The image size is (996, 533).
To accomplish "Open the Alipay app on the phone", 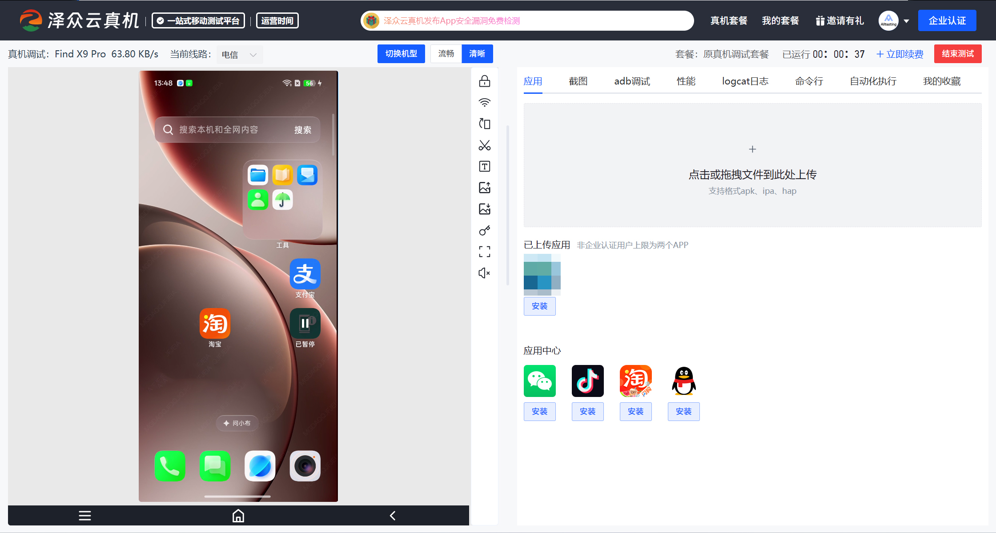I will click(305, 274).
